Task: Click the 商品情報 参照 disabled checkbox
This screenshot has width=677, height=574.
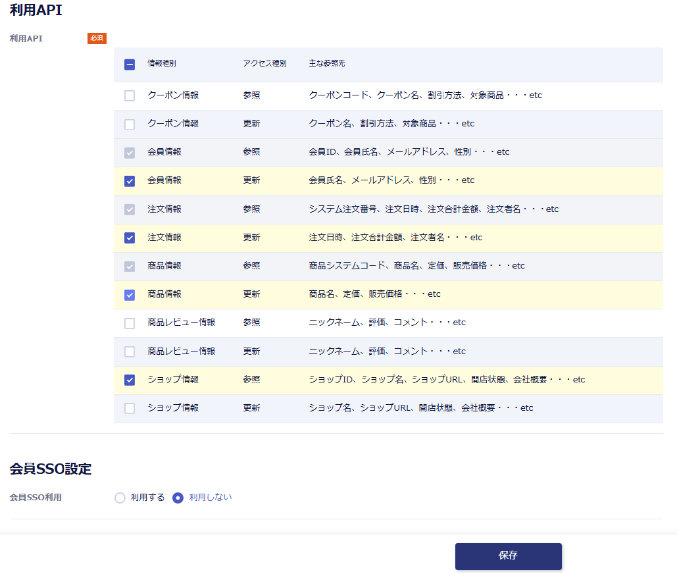Action: pyautogui.click(x=130, y=267)
